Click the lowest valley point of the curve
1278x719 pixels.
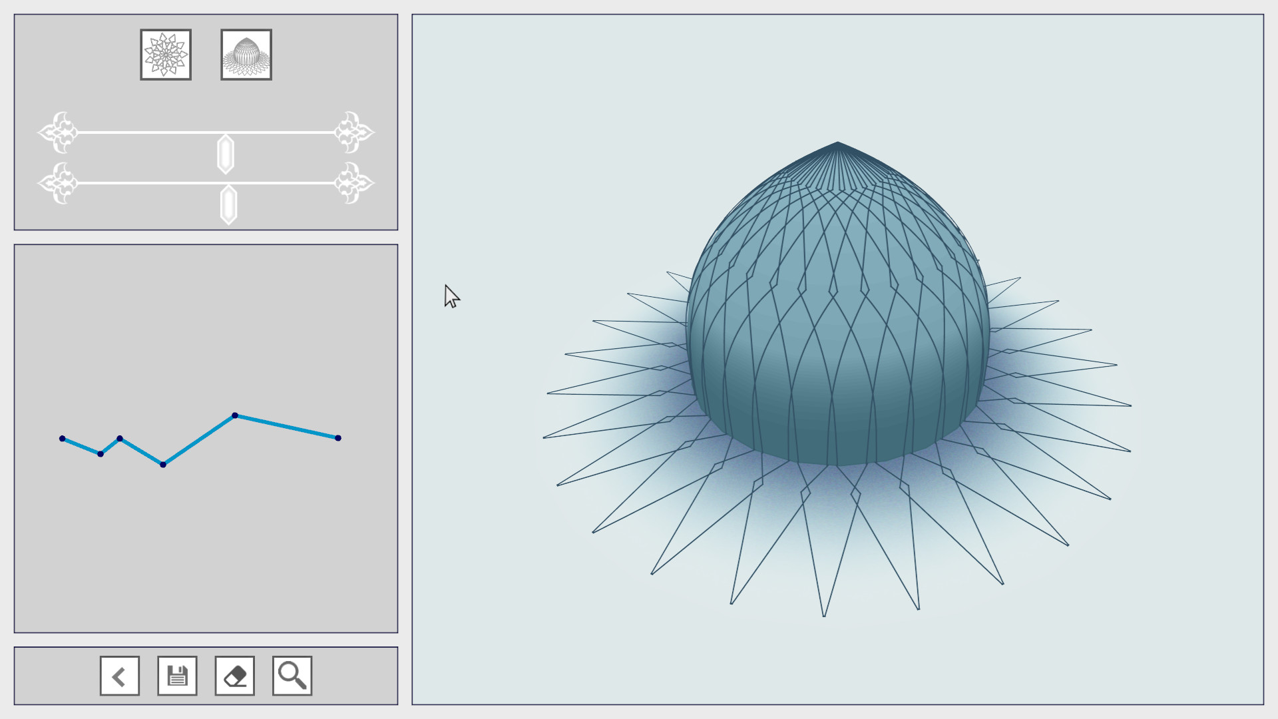tap(162, 464)
